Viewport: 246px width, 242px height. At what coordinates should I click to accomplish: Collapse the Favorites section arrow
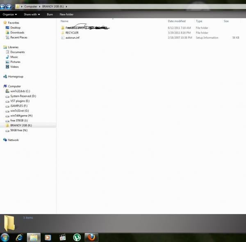(x=2, y=23)
